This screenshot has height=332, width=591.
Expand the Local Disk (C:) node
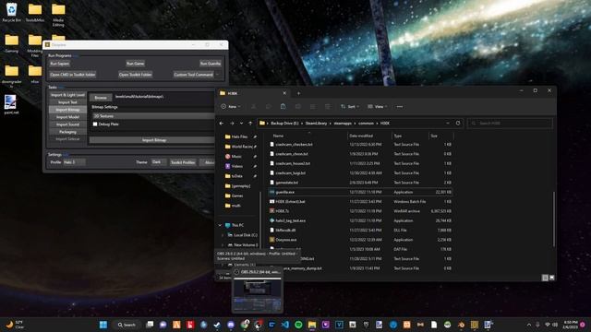223,235
